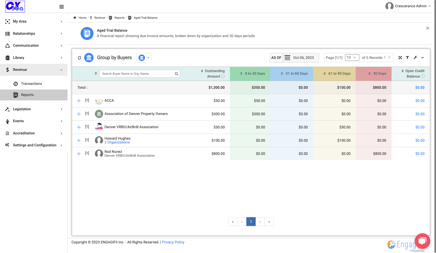The image size is (436, 253).
Task: Expand the Rod Nunez row
Action: [79, 154]
